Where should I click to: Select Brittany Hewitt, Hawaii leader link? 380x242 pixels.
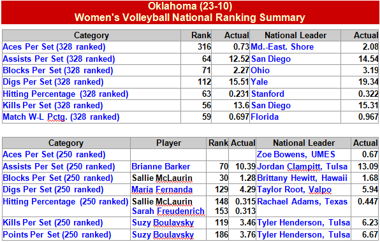coord(302,178)
